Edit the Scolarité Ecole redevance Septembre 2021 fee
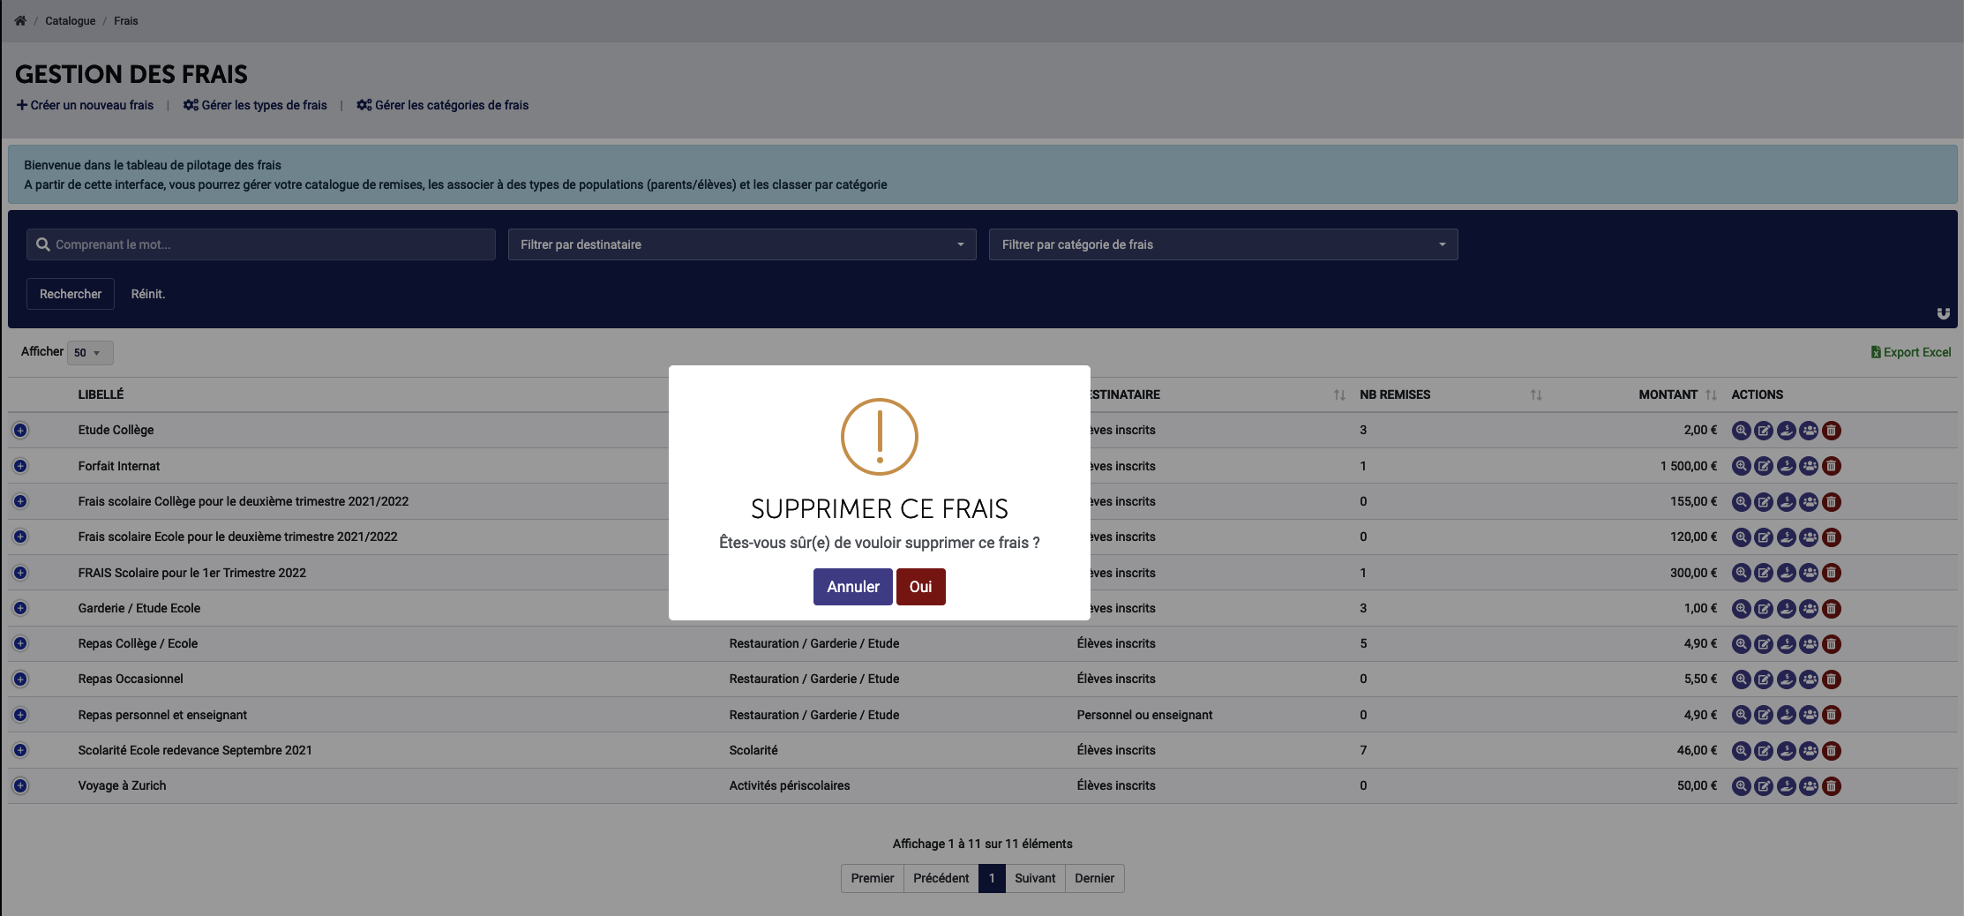 (1764, 751)
